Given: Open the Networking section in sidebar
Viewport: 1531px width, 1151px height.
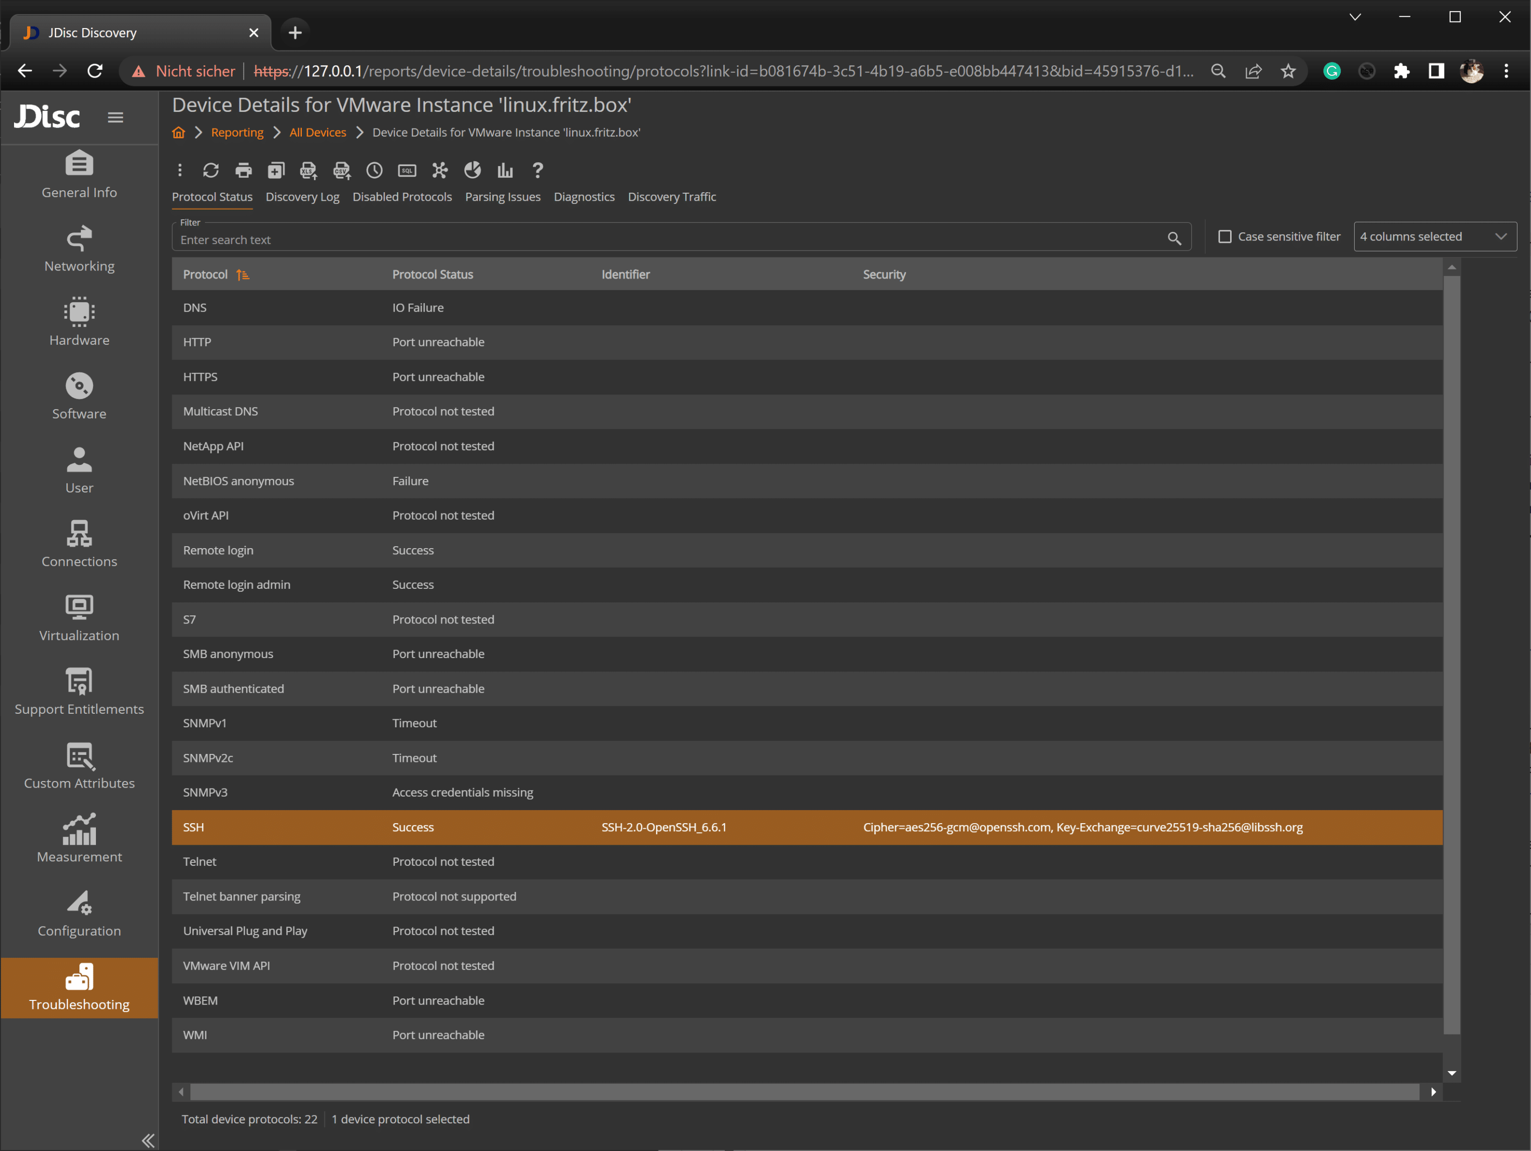Looking at the screenshot, I should [x=79, y=249].
